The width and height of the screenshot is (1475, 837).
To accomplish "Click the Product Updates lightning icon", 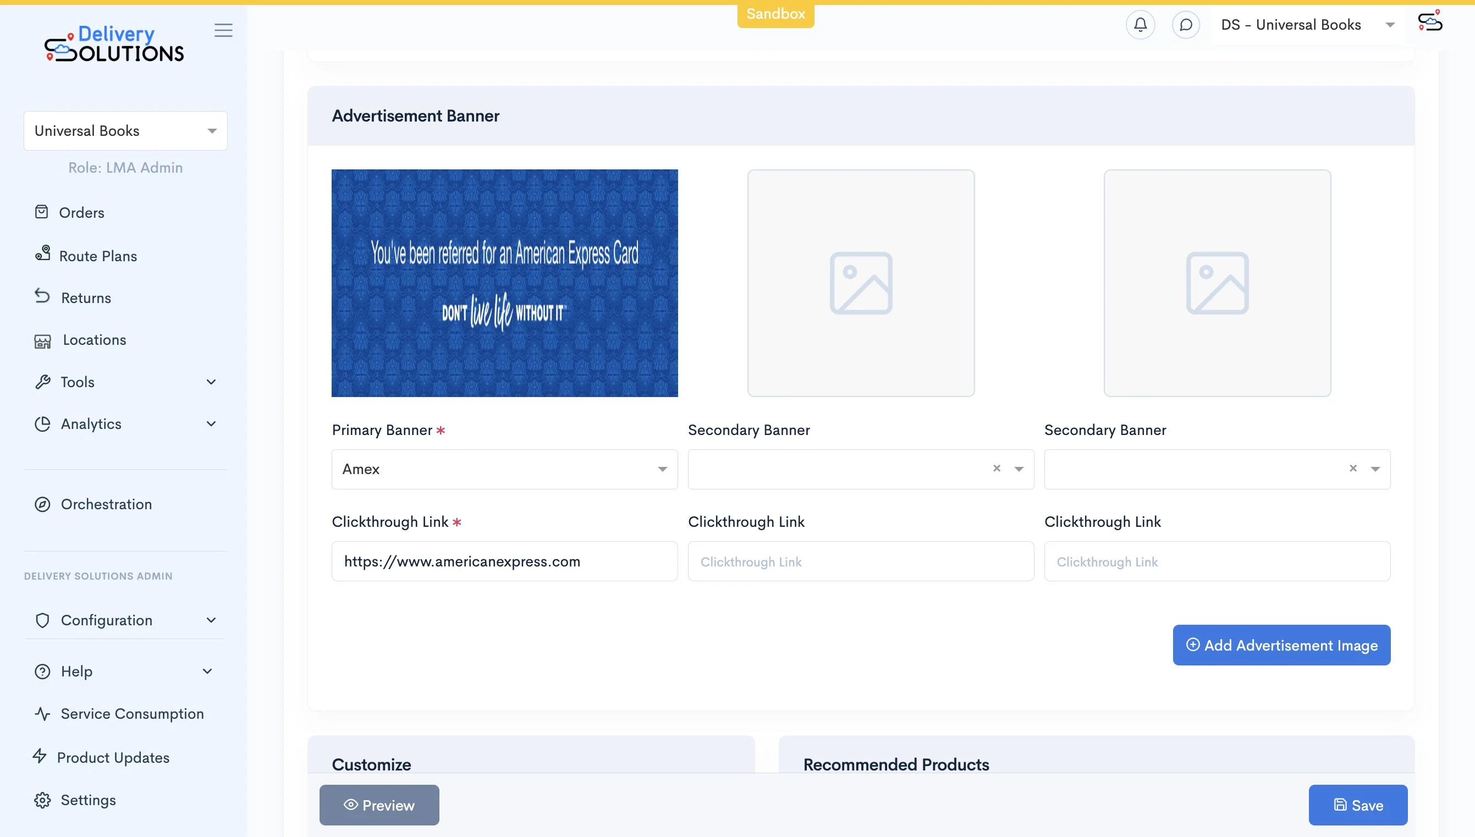I will pyautogui.click(x=40, y=756).
